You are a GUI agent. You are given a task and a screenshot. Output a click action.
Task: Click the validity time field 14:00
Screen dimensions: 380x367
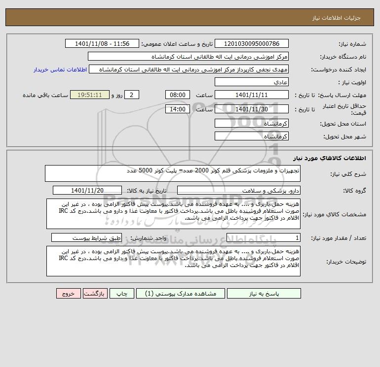pyautogui.click(x=178, y=109)
